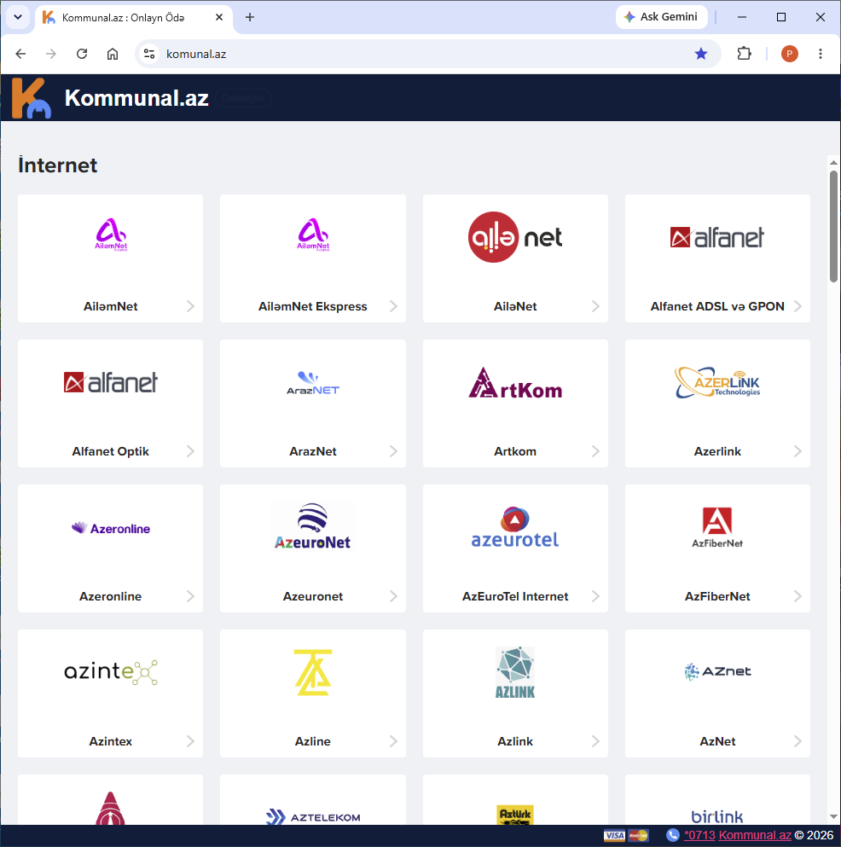This screenshot has width=841, height=847.
Task: Open the Extensions puzzle icon
Action: [x=744, y=54]
